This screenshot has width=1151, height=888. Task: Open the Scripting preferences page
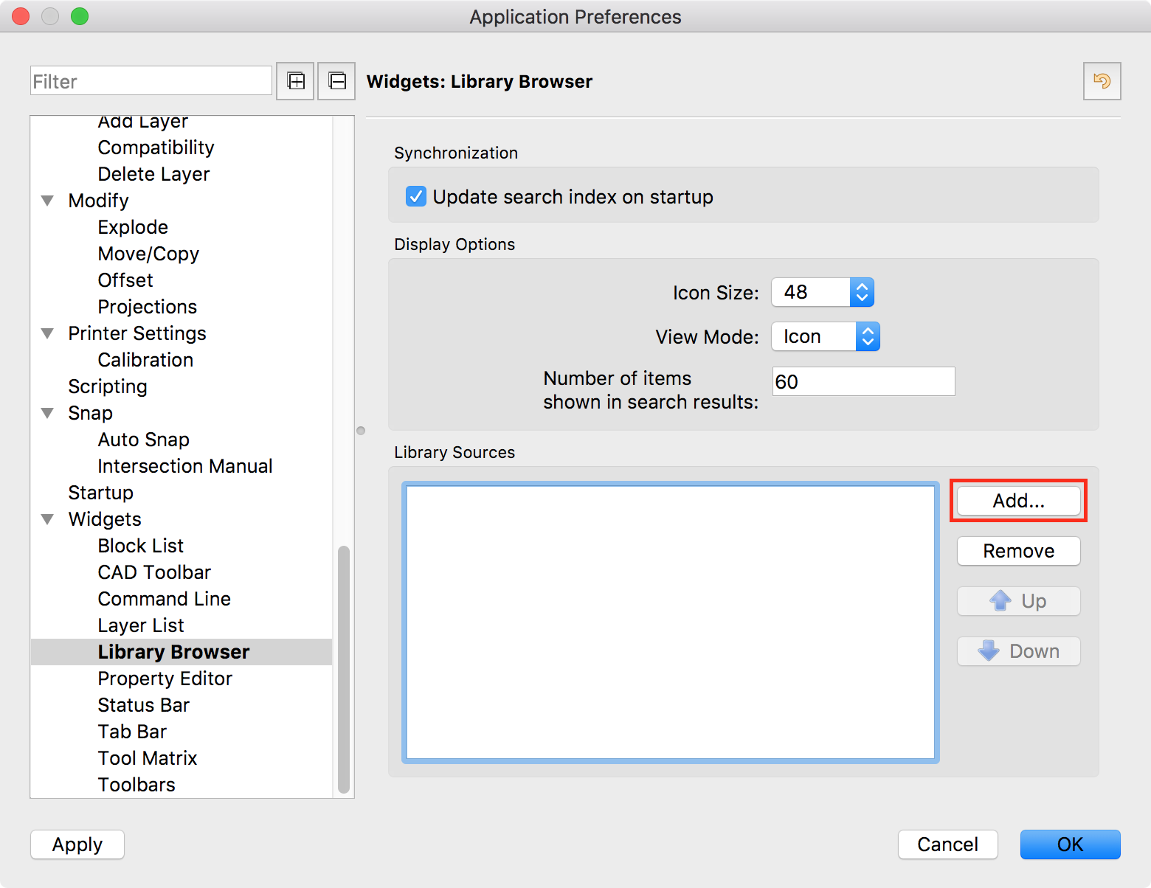tap(108, 386)
